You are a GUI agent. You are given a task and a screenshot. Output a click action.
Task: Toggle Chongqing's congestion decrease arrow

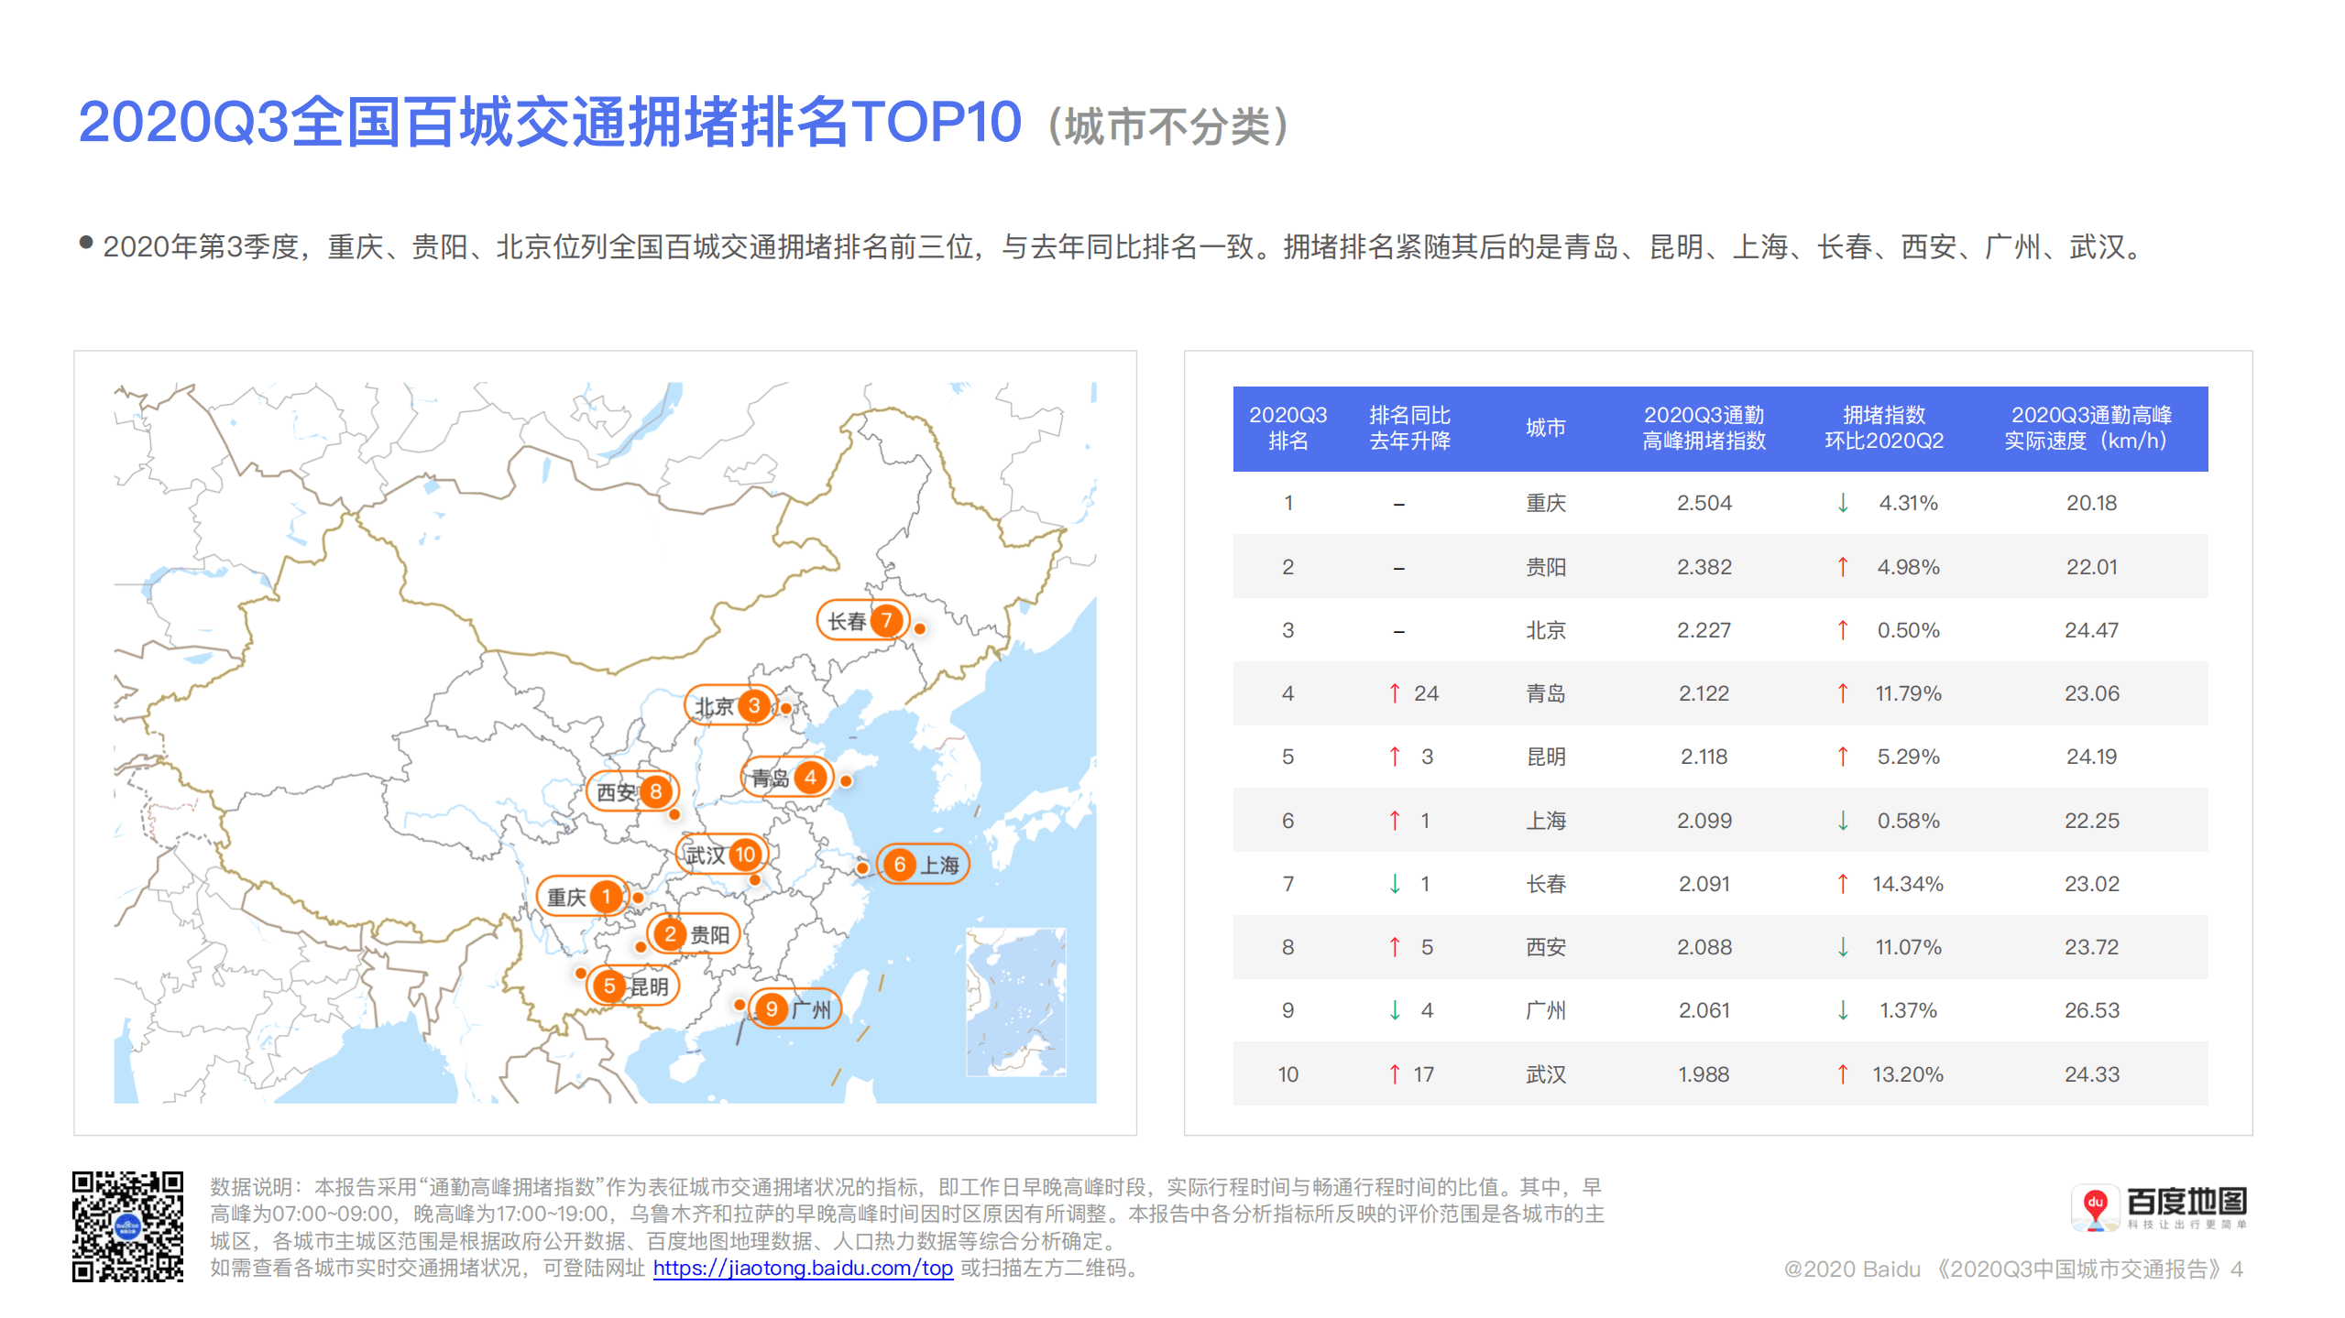tap(1844, 503)
